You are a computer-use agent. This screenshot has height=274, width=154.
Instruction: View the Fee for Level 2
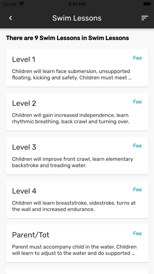(x=137, y=102)
